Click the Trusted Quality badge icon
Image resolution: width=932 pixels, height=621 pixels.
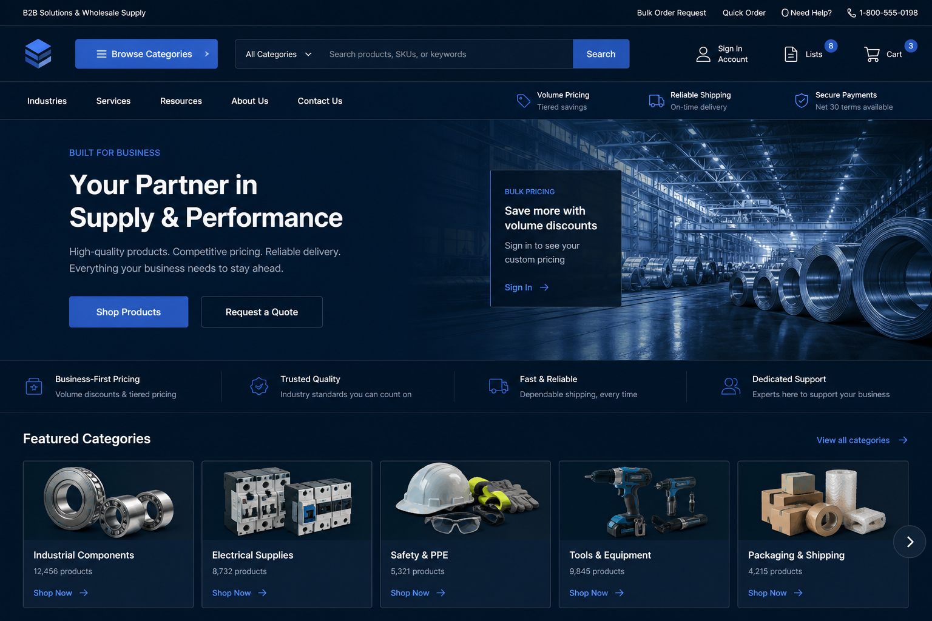coord(259,386)
